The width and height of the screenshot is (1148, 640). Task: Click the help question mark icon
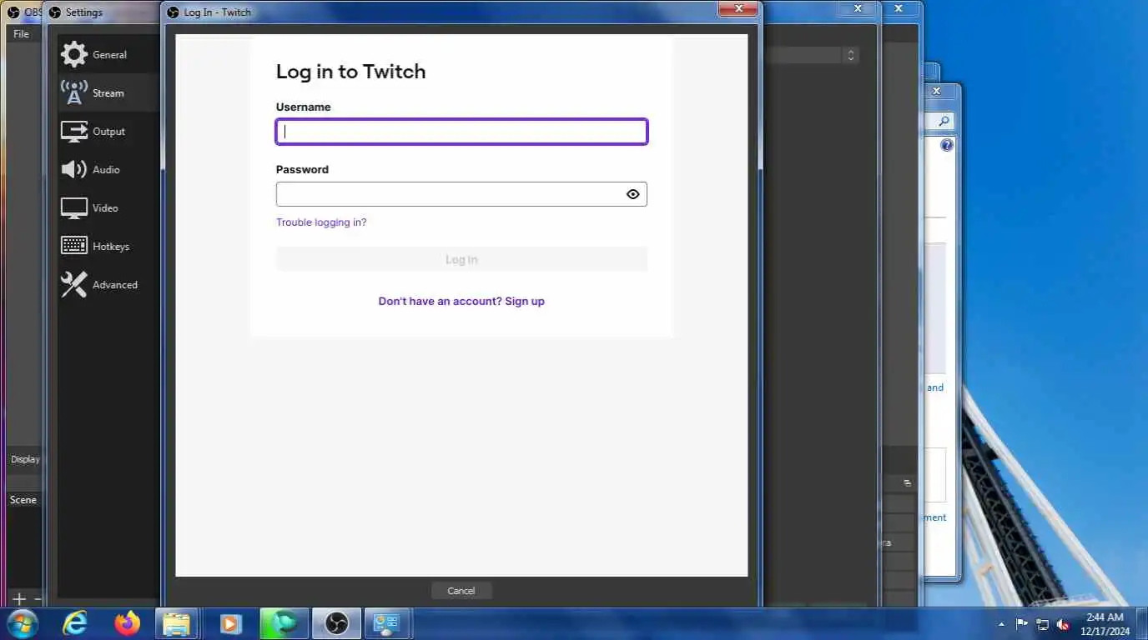(x=947, y=145)
